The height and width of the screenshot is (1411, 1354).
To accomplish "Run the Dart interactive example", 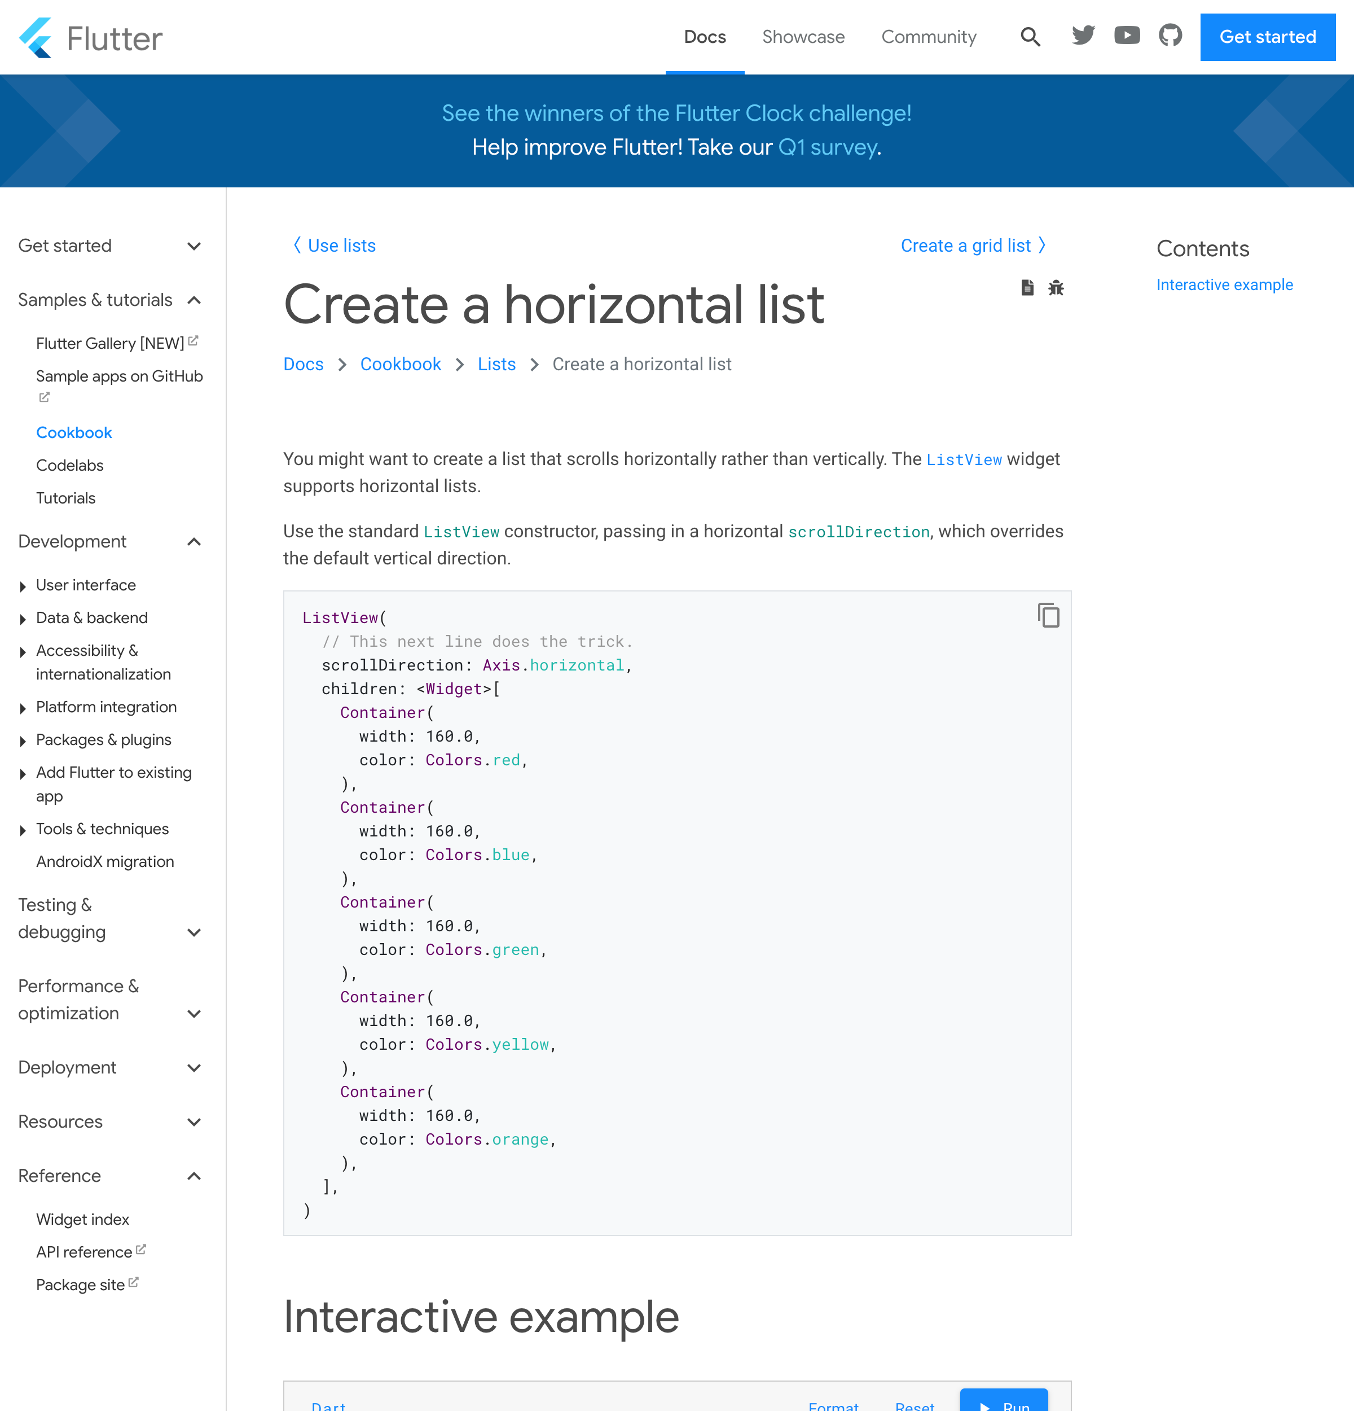I will [x=1004, y=1400].
